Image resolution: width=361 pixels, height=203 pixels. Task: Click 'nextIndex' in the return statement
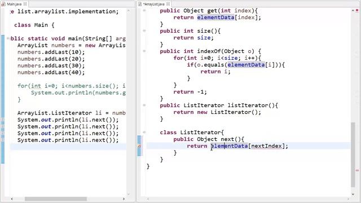click(266, 146)
